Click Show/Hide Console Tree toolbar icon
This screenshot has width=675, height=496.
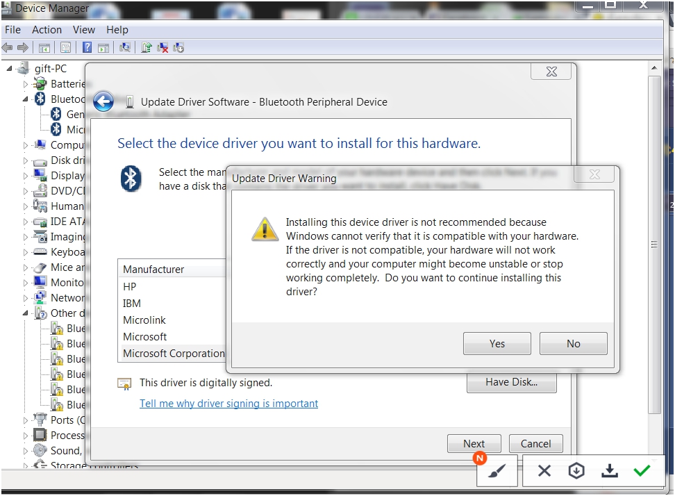(x=44, y=48)
